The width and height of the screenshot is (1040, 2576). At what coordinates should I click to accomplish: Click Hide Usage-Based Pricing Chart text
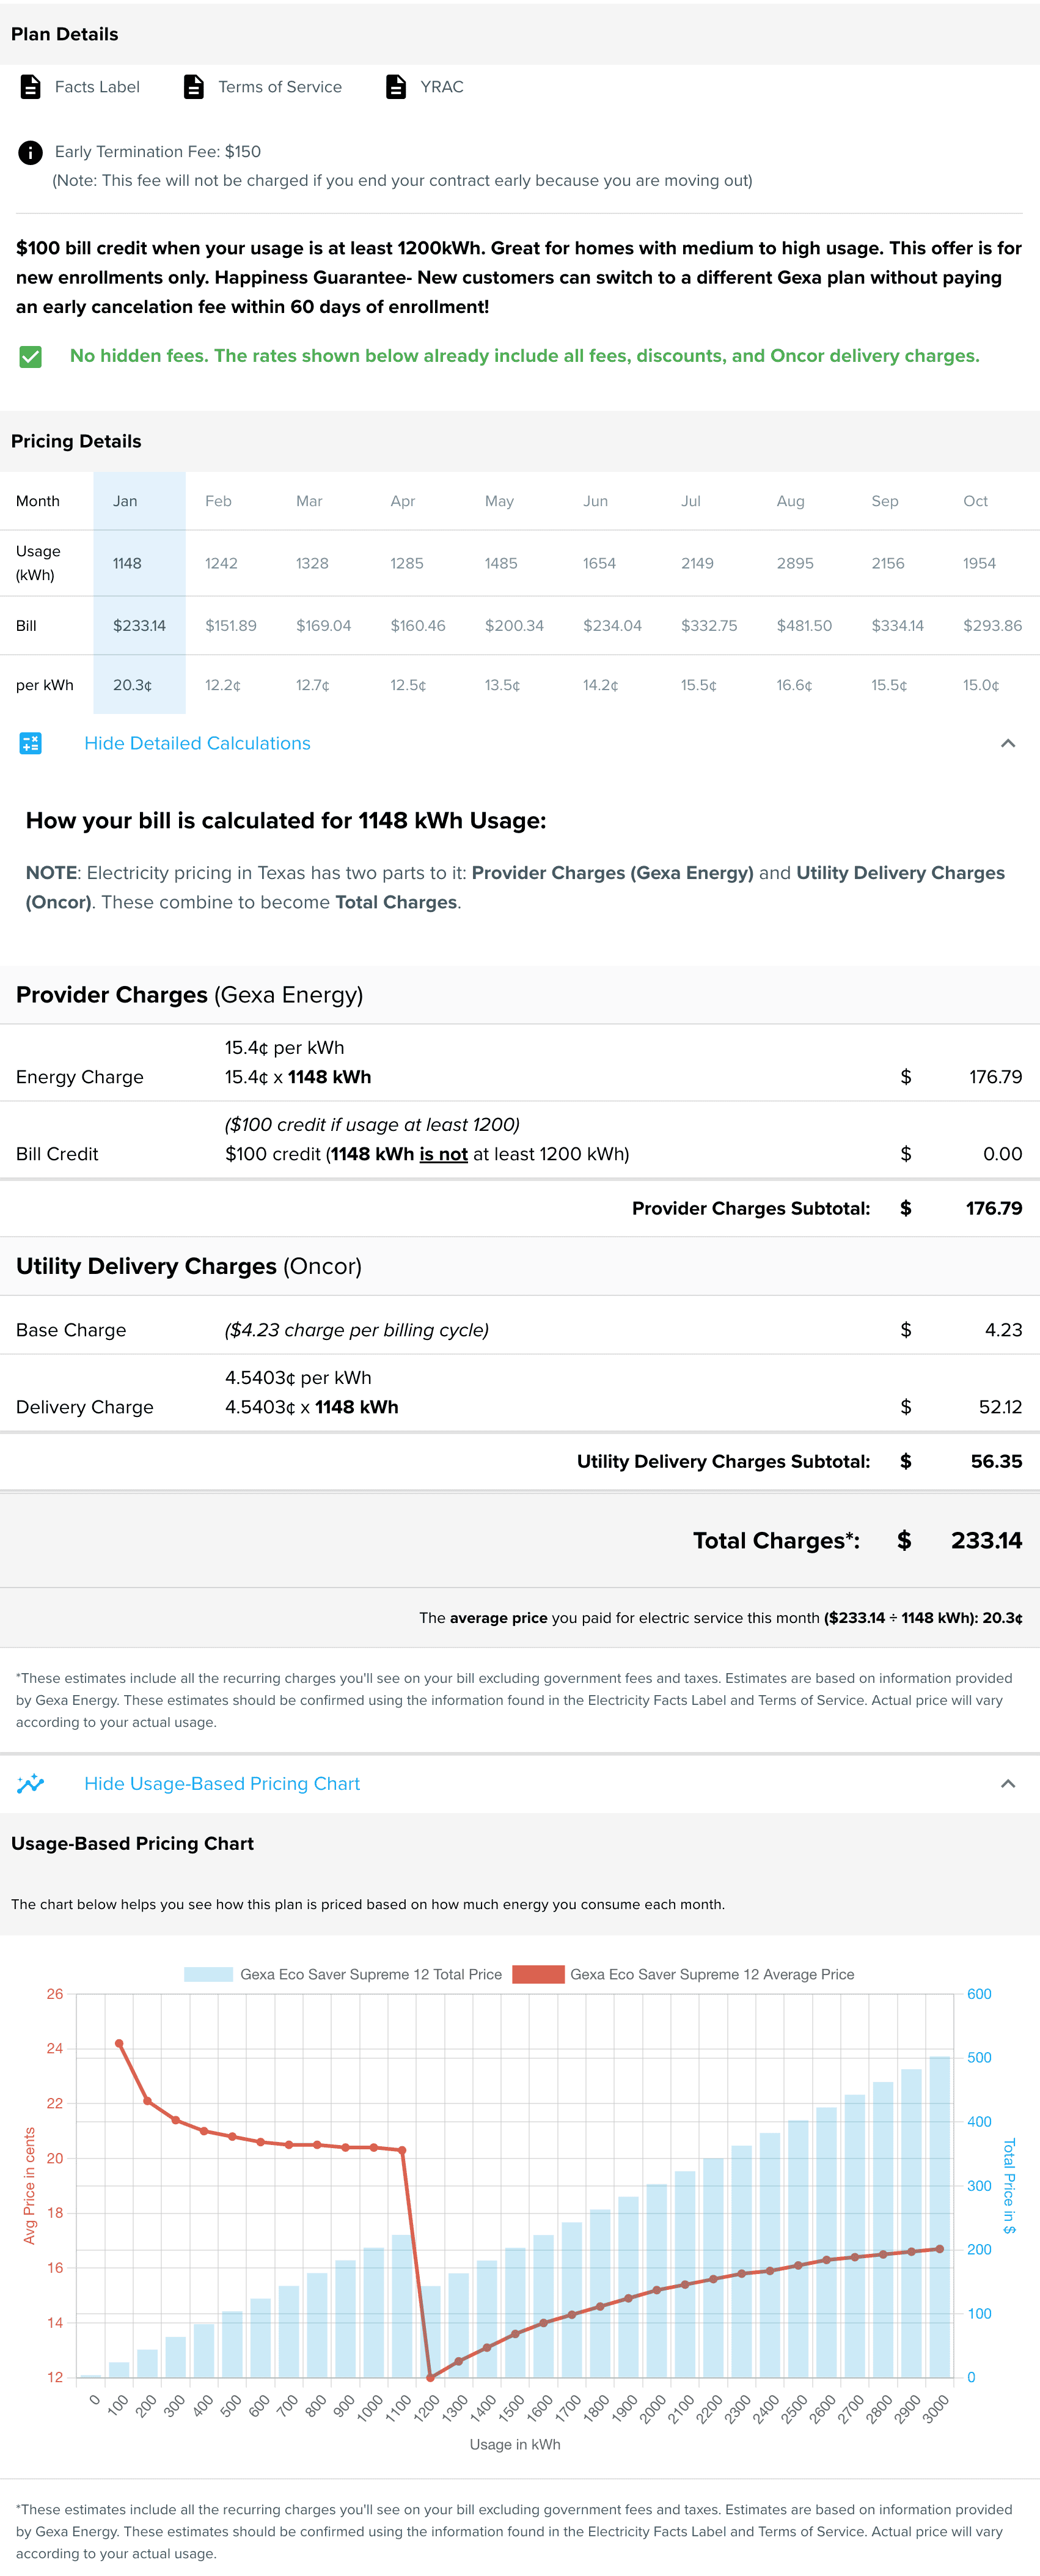pyautogui.click(x=222, y=1783)
